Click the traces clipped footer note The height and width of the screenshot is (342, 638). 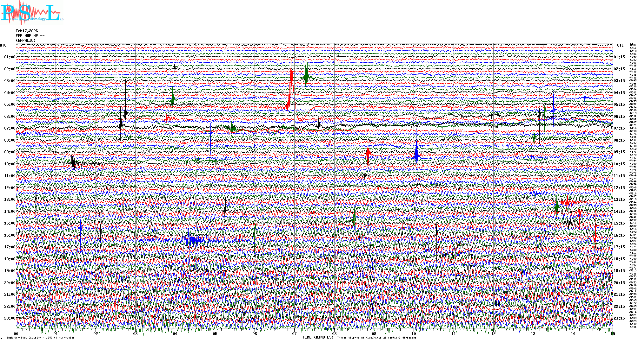coord(376,338)
